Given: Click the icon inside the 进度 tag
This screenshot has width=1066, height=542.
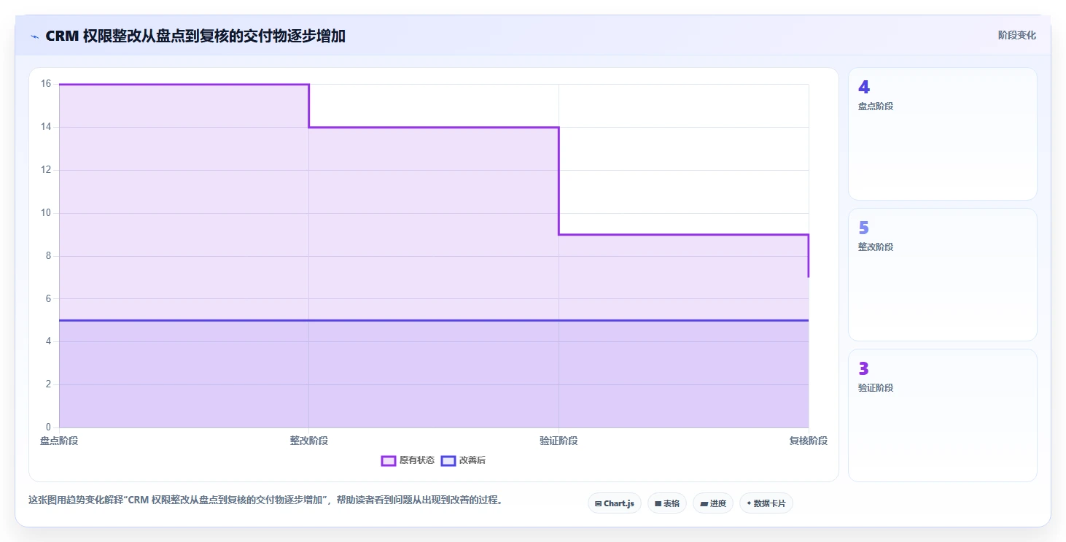Looking at the screenshot, I should tap(704, 503).
